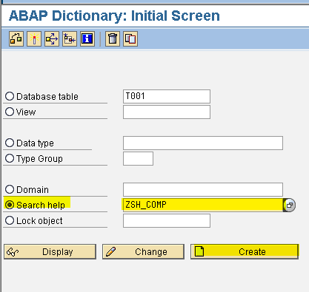Click the Delete trash can icon
The height and width of the screenshot is (292, 309).
[113, 39]
